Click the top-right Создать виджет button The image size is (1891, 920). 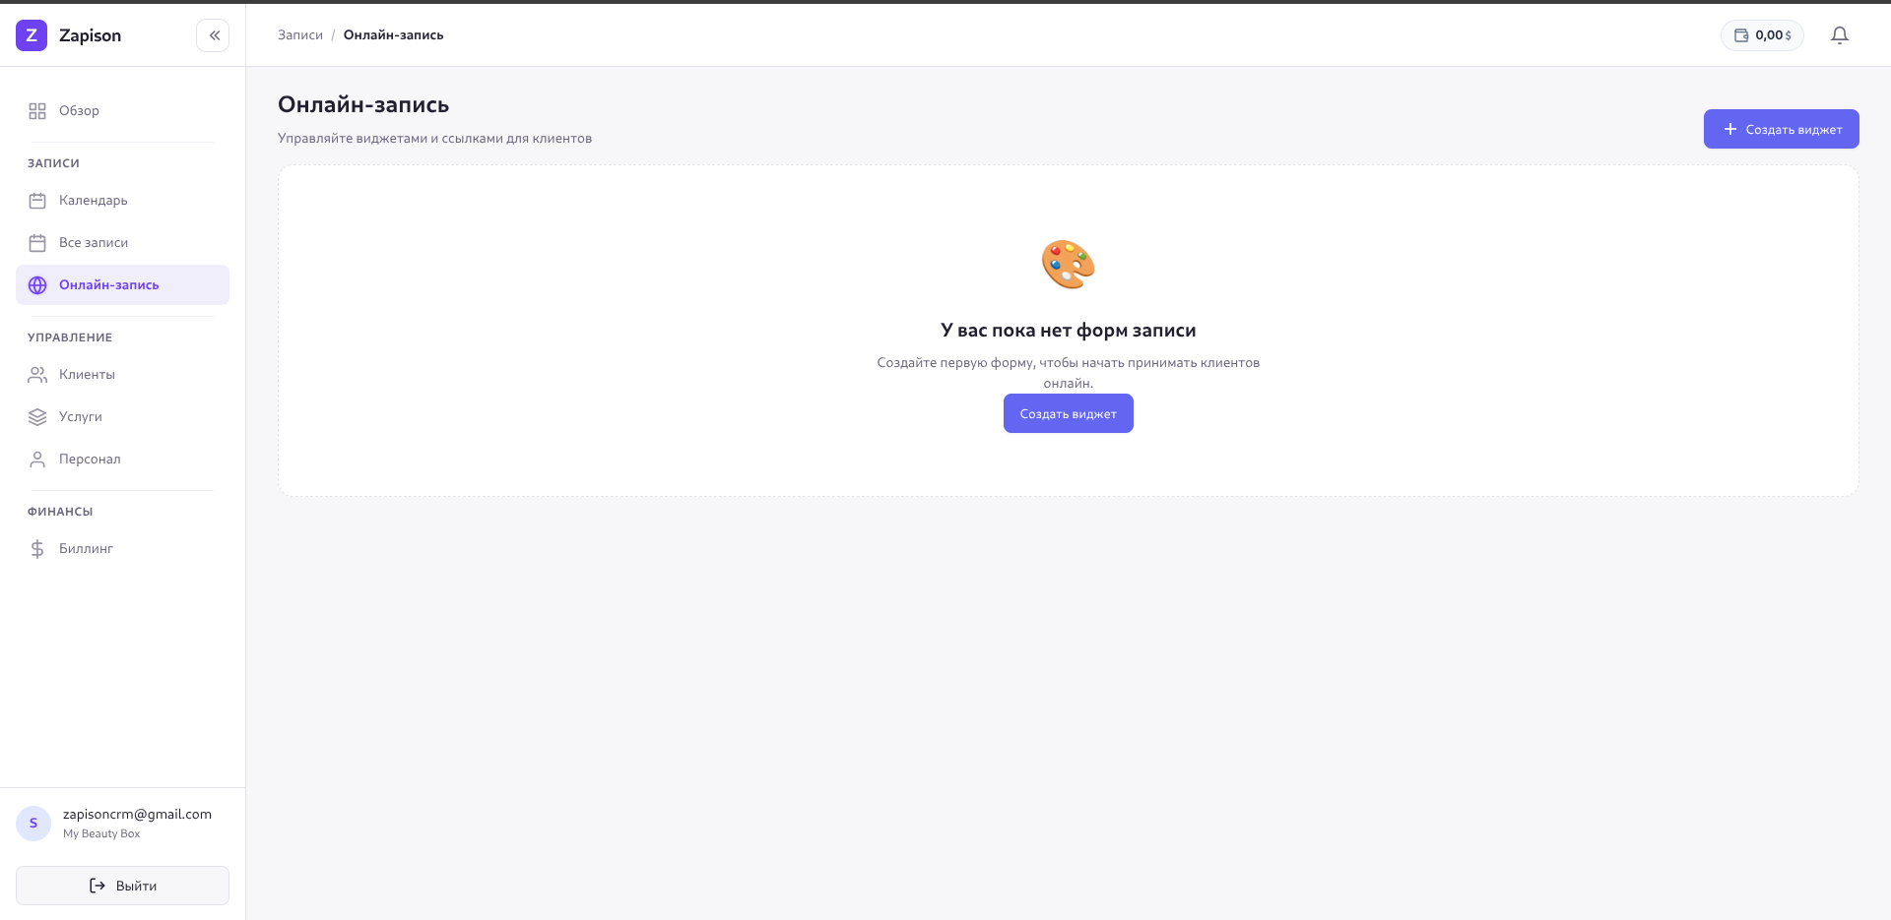1781,129
